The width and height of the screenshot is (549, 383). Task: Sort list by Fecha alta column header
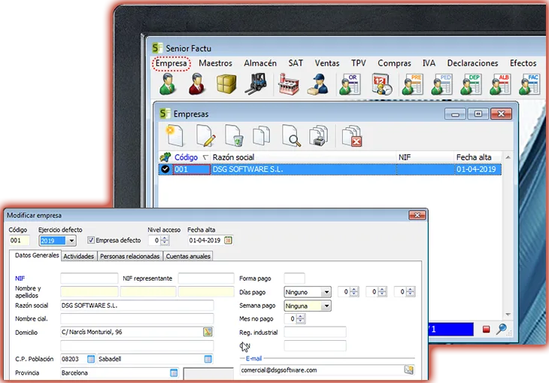coord(478,157)
